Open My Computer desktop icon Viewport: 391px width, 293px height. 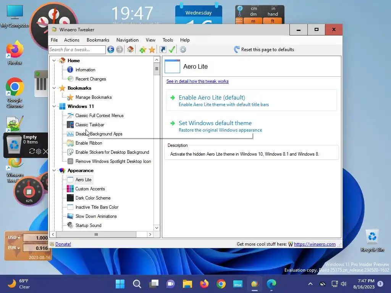point(15,16)
